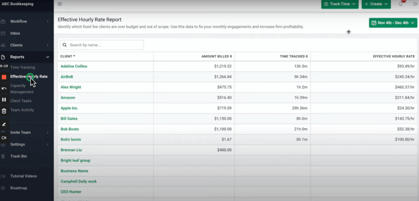
Task: Sort by Amount Billed column
Action: coord(217,56)
